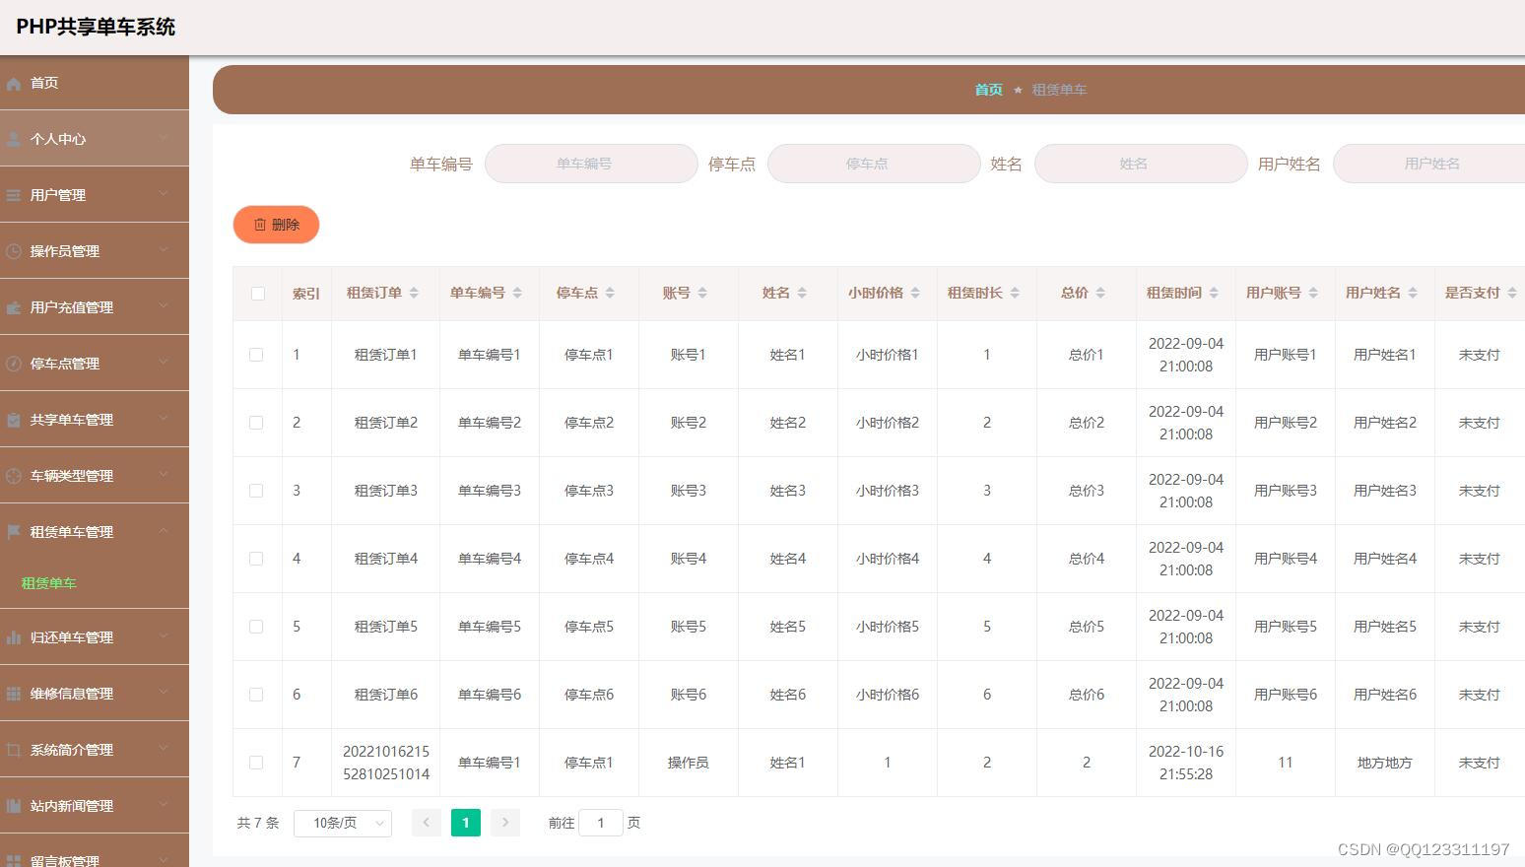1525x867 pixels.
Task: Open the 站内新闻管理 menu label
Action: click(x=72, y=806)
